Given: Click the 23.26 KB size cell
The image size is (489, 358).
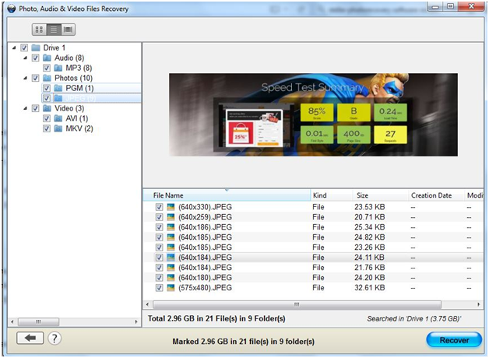Looking at the screenshot, I should point(369,247).
